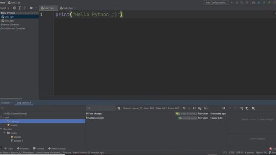Click the Refresh icon in the Git log toolbar
276x155 pixels.
[x=184, y=108]
